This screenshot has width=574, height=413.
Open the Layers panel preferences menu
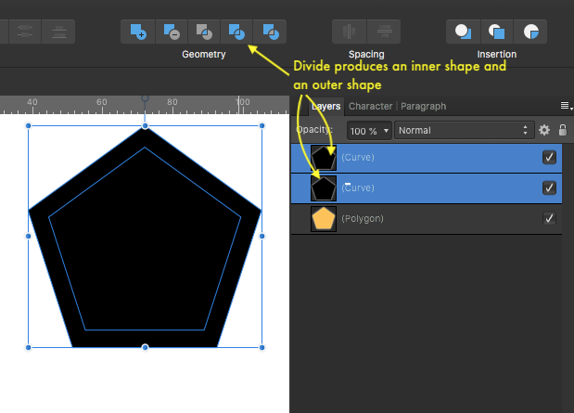click(x=566, y=106)
